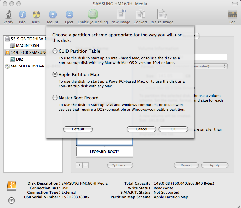Select 149.0 GB SAMSUNG disk row
241x208 pixels.
tap(25, 53)
